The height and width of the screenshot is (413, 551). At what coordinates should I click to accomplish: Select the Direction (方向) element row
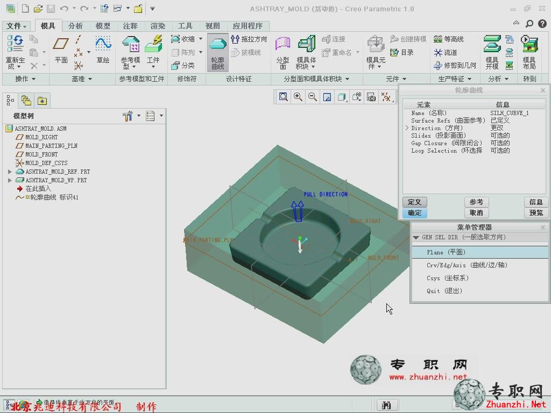pos(474,128)
